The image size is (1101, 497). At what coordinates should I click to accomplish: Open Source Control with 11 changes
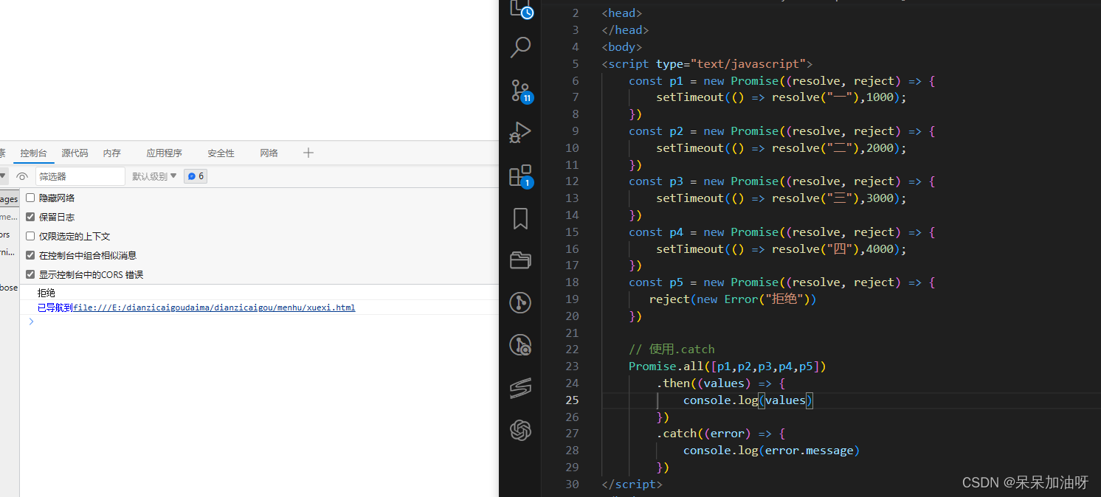(520, 91)
